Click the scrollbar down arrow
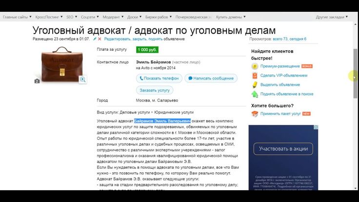 click(355, 188)
